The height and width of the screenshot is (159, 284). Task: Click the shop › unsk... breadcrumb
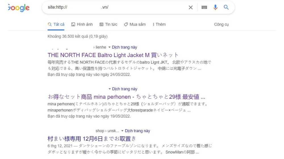(107, 131)
